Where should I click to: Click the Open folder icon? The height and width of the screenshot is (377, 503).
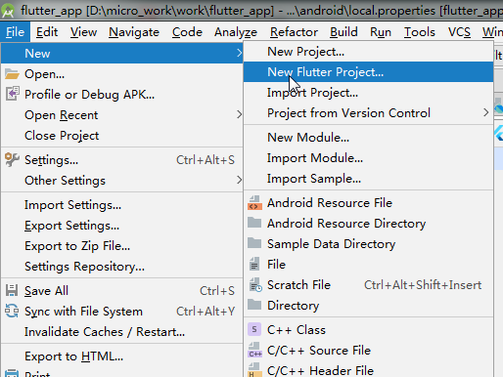(x=12, y=74)
